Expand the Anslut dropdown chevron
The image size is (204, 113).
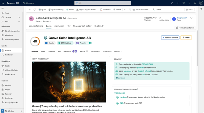click(x=125, y=9)
